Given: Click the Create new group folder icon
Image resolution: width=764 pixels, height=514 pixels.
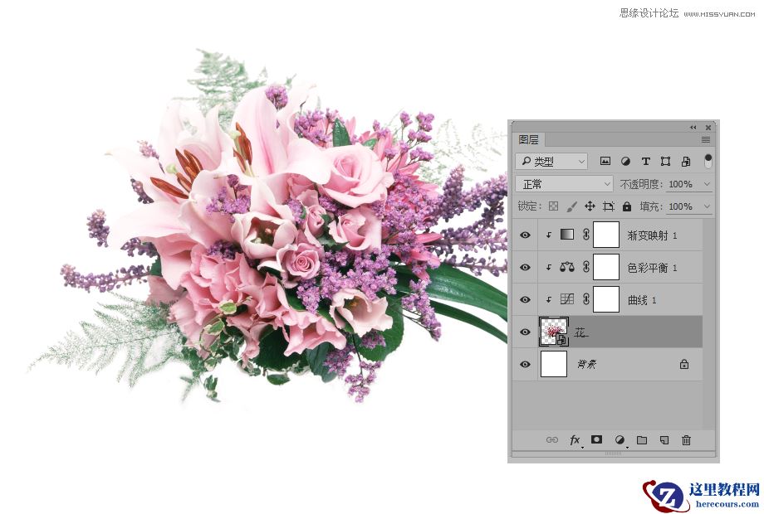Looking at the screenshot, I should (x=641, y=439).
